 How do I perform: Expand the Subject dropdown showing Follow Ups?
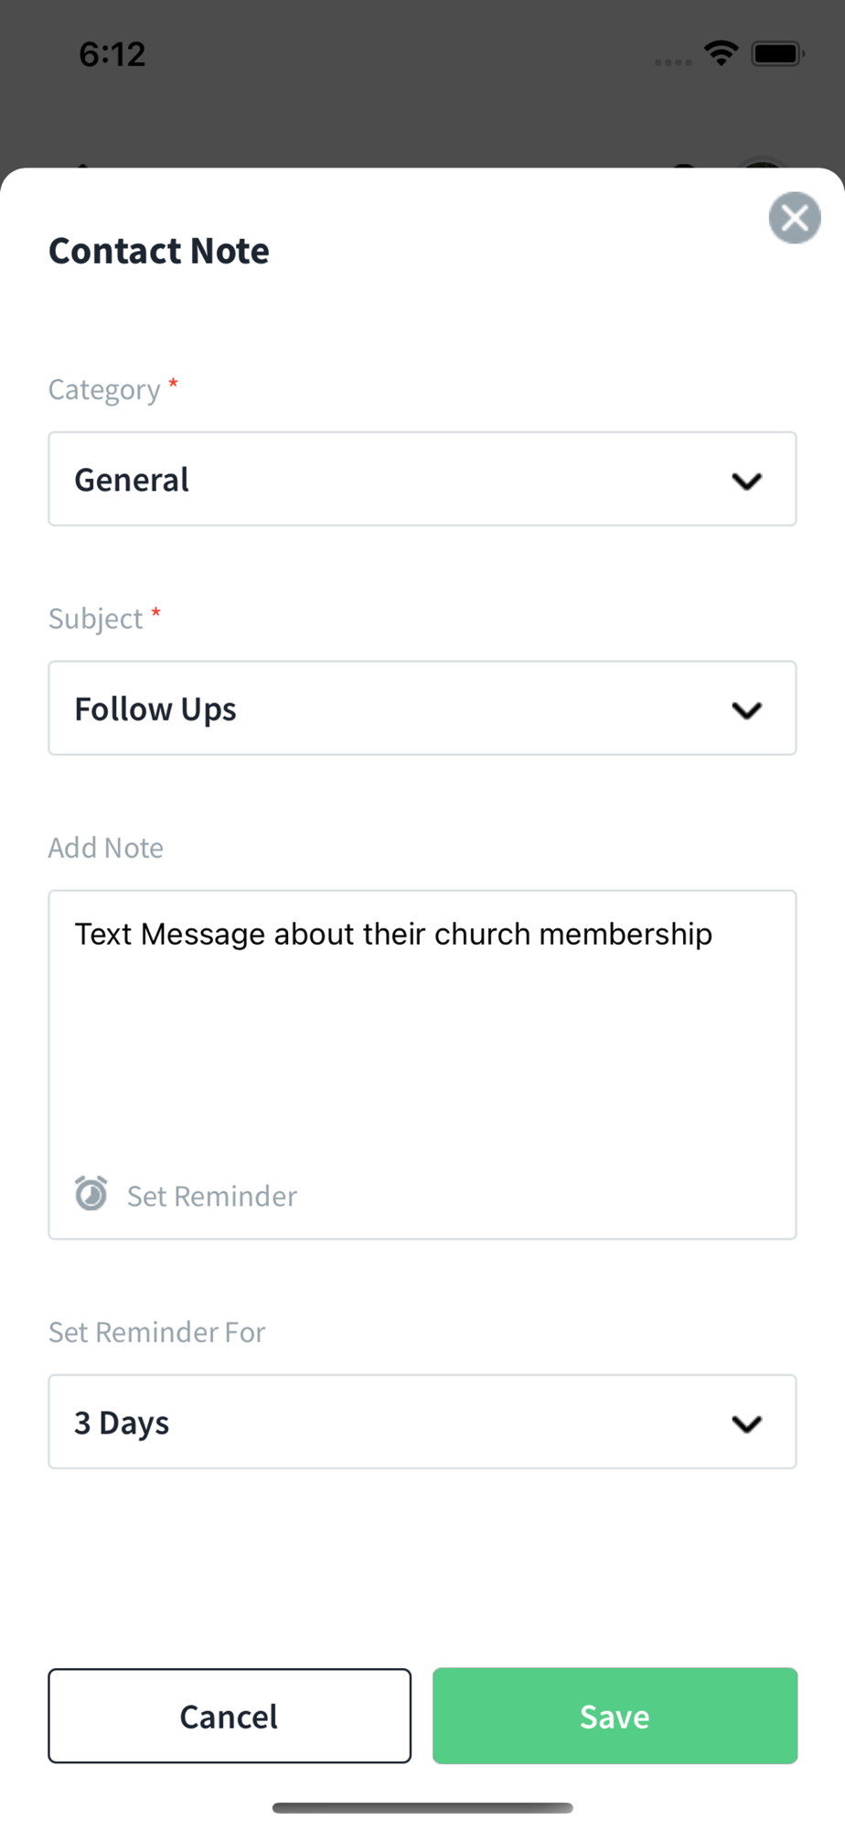coord(402,709)
